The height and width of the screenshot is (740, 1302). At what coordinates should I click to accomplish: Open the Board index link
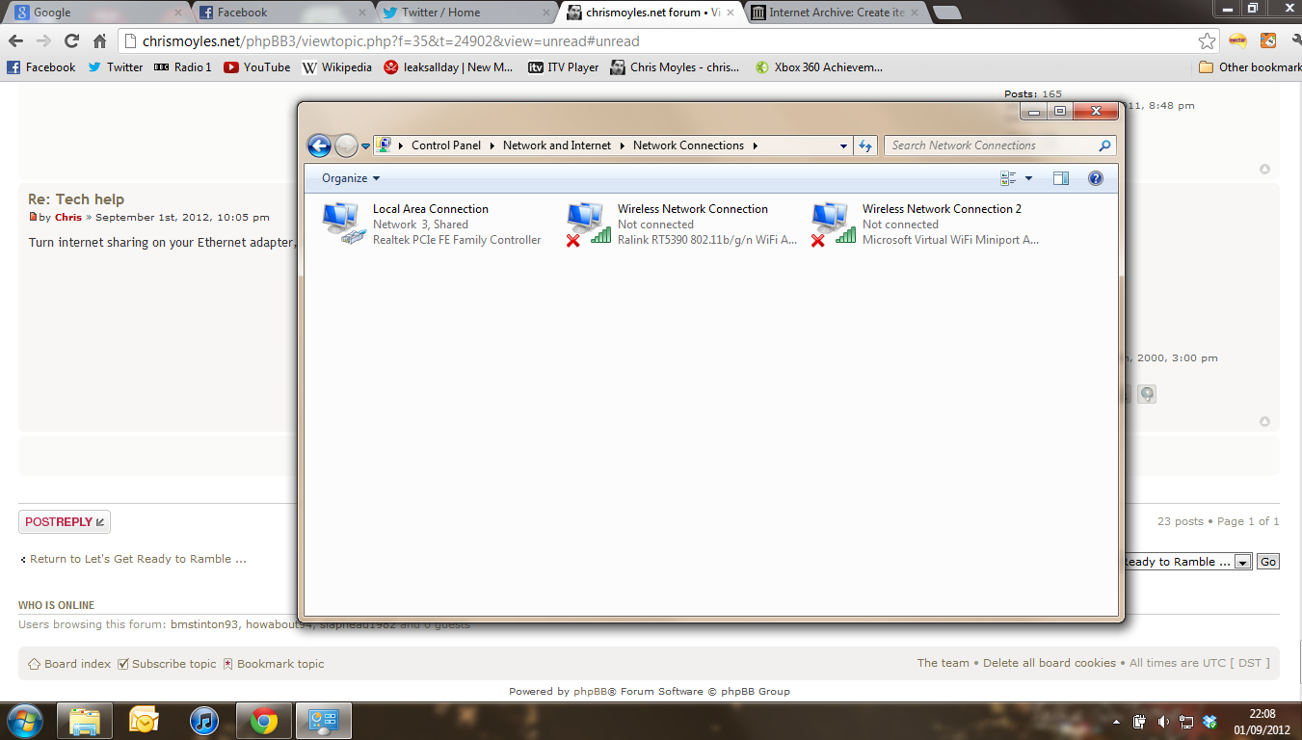click(77, 664)
